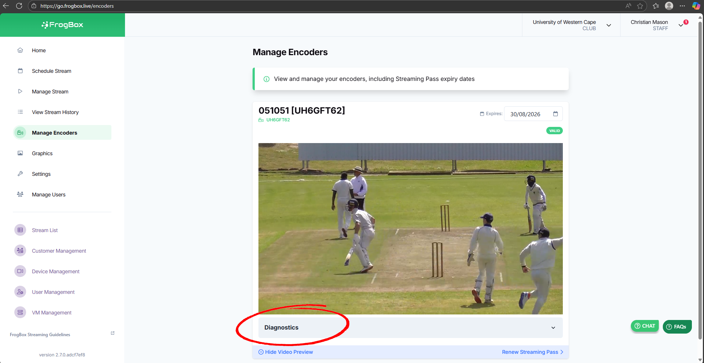Image resolution: width=704 pixels, height=363 pixels.
Task: Open the FAQs button
Action: (x=677, y=327)
